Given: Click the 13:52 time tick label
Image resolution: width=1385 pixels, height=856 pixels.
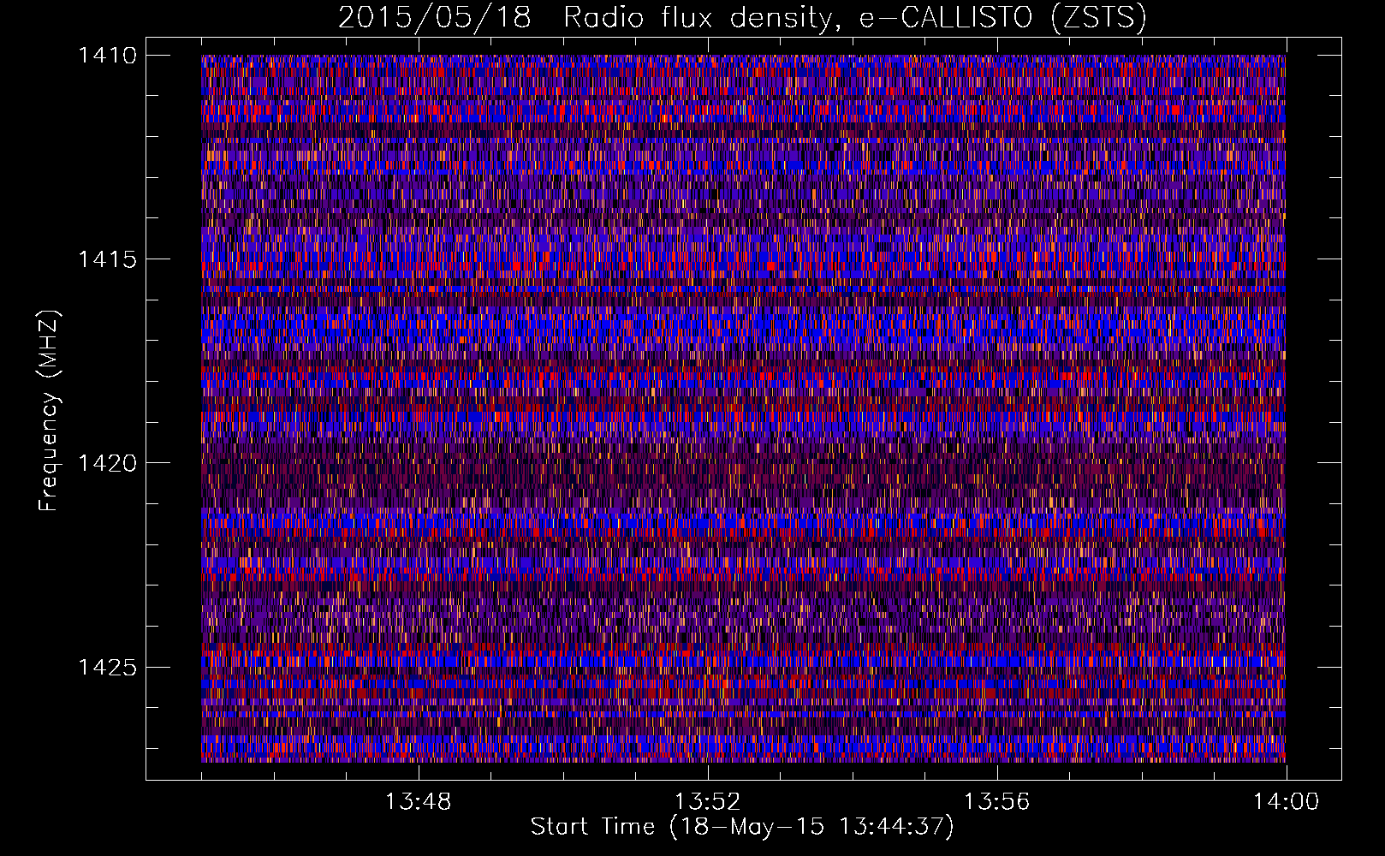Looking at the screenshot, I should (707, 802).
